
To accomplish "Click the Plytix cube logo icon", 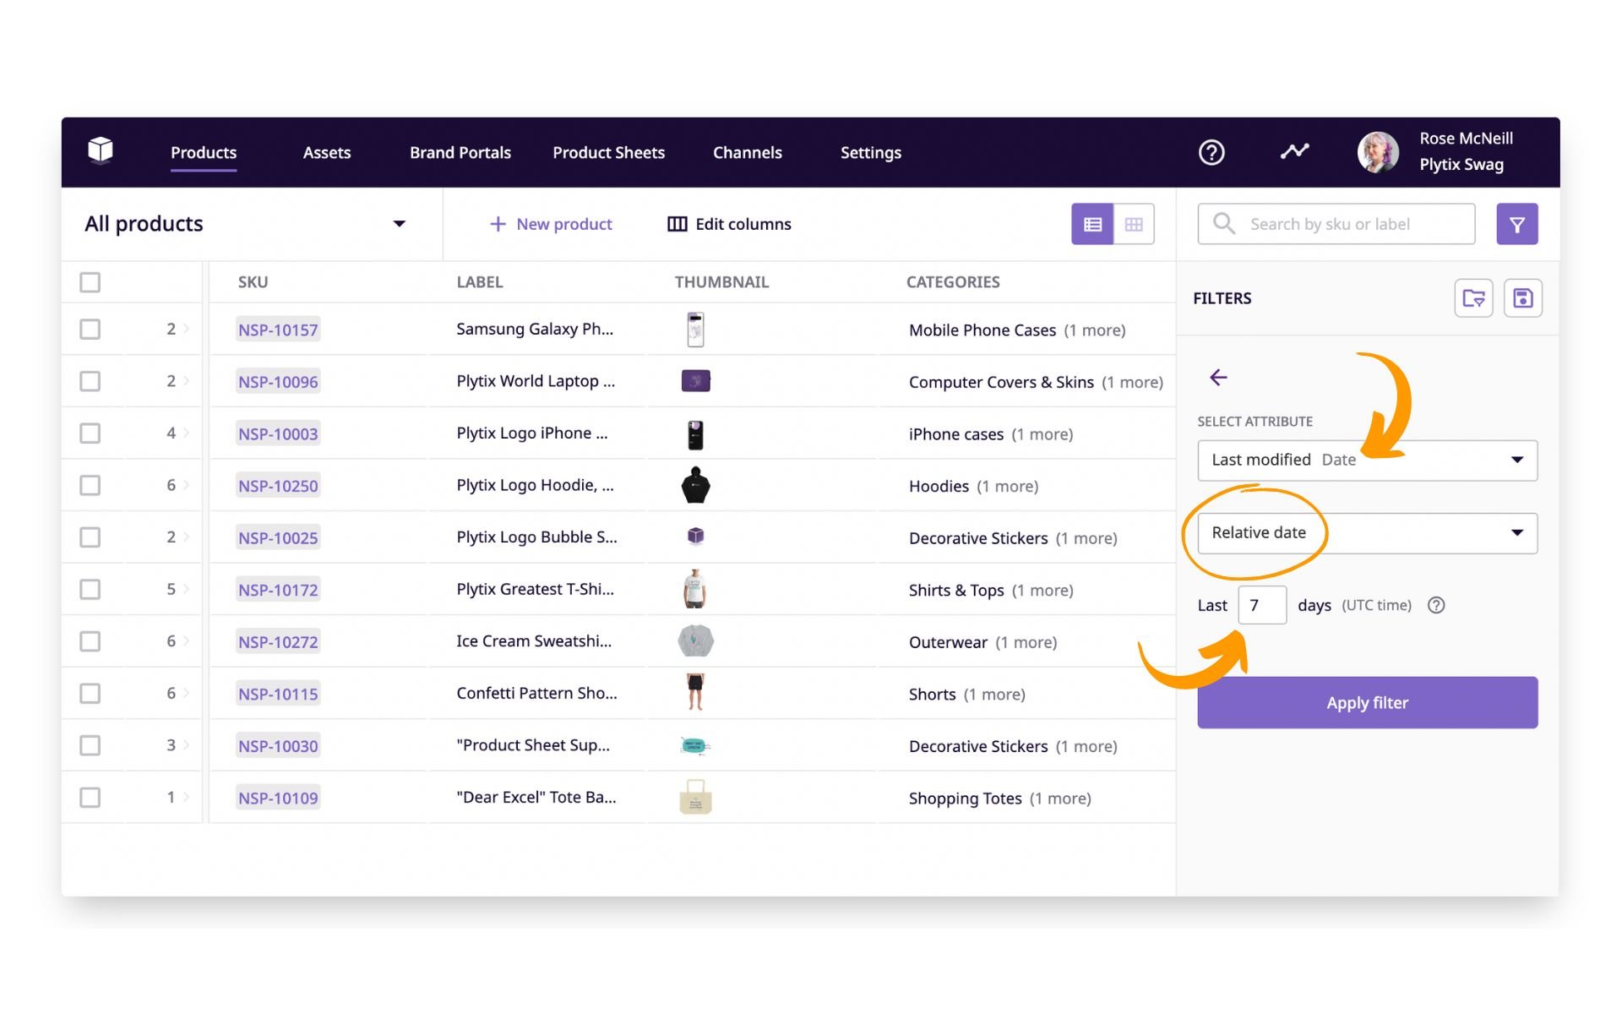I will click(101, 150).
